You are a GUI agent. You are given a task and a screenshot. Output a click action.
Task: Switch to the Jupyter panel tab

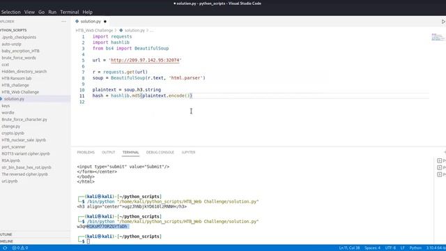(x=188, y=152)
